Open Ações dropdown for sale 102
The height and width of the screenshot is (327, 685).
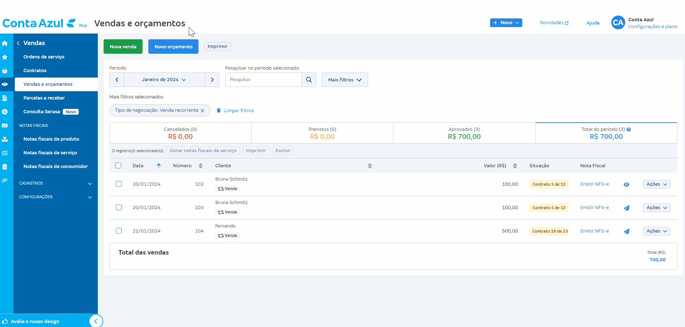(x=657, y=184)
